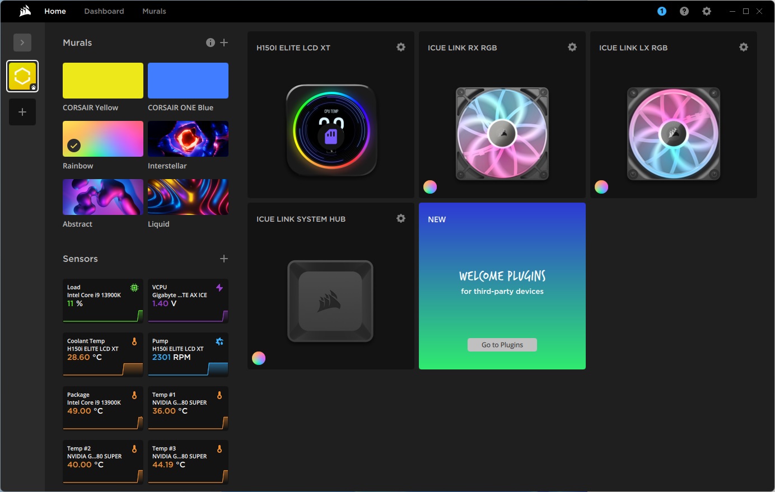
Task: Open the iCUE LINK System Hub device image
Action: coord(330,301)
